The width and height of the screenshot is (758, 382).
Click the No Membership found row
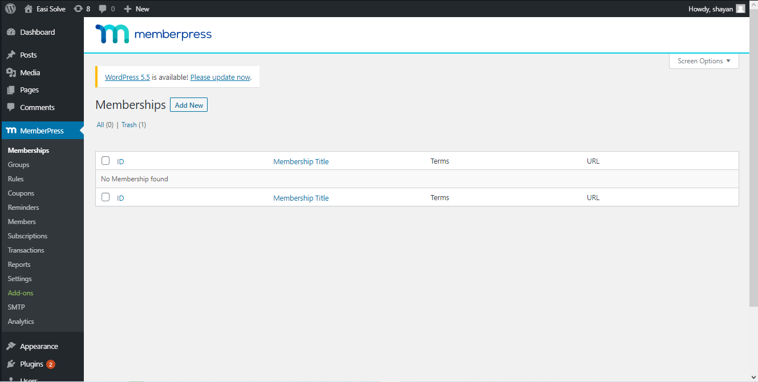tap(417, 179)
